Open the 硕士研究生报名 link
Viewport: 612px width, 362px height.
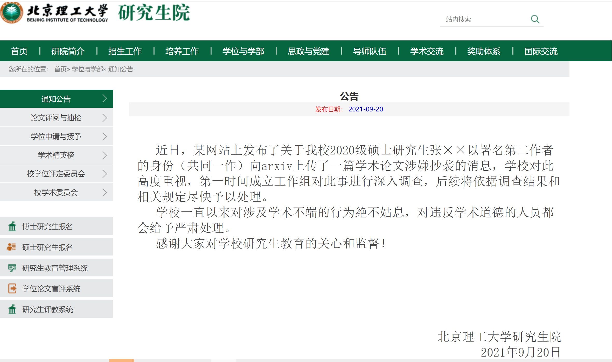(x=57, y=247)
